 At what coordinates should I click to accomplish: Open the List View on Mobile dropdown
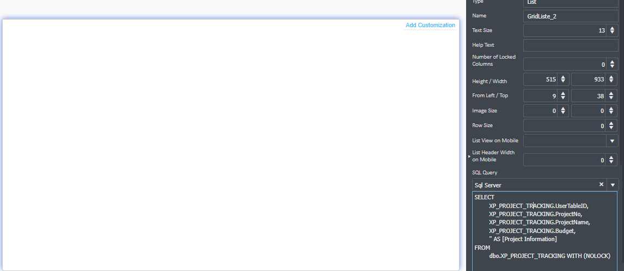point(612,141)
